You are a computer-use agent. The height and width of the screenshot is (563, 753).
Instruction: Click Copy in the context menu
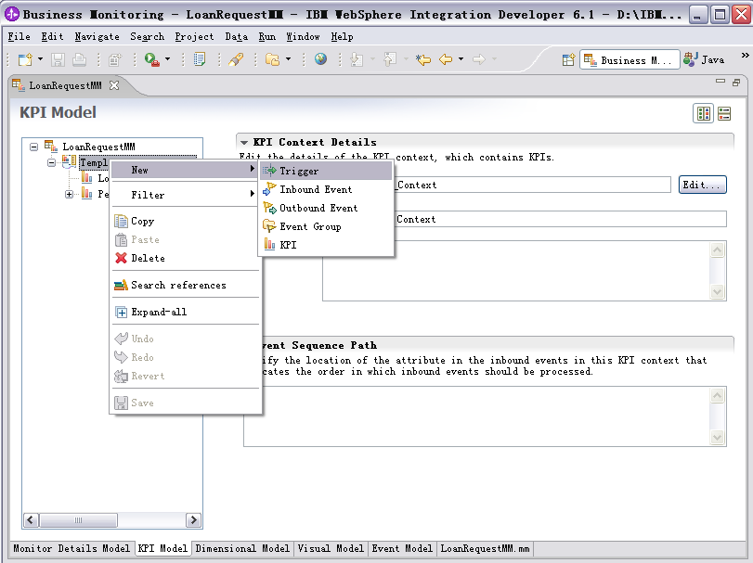185,221
